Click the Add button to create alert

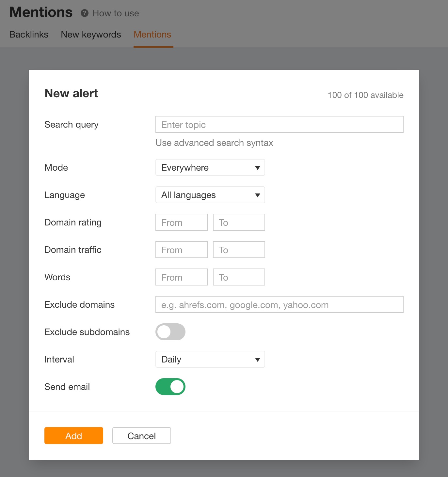coord(73,436)
